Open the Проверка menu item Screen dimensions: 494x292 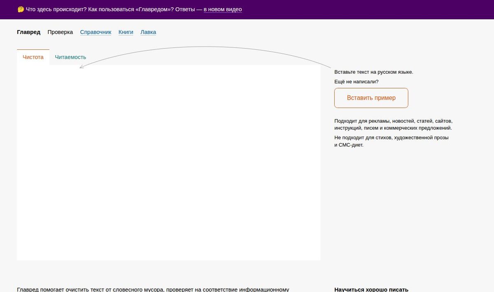(60, 32)
